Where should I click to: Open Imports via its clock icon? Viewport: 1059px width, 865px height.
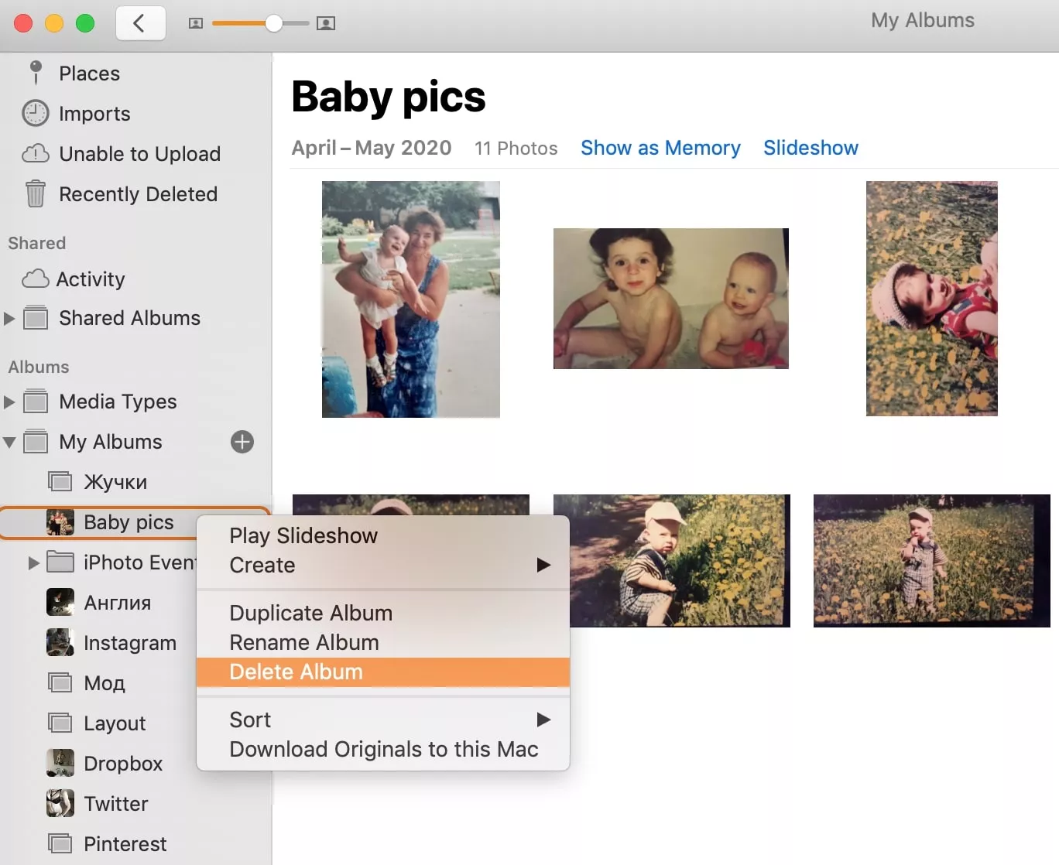pyautogui.click(x=35, y=113)
